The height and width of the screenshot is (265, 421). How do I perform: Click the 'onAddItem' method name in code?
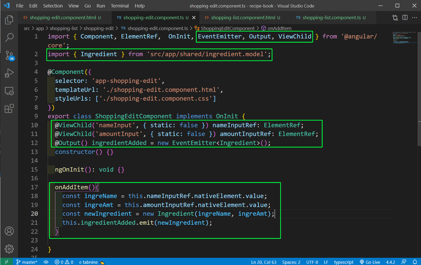(71, 187)
